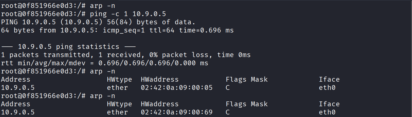Click the MAC address ending in 00:05
The height and width of the screenshot is (117, 412).
[x=176, y=88]
